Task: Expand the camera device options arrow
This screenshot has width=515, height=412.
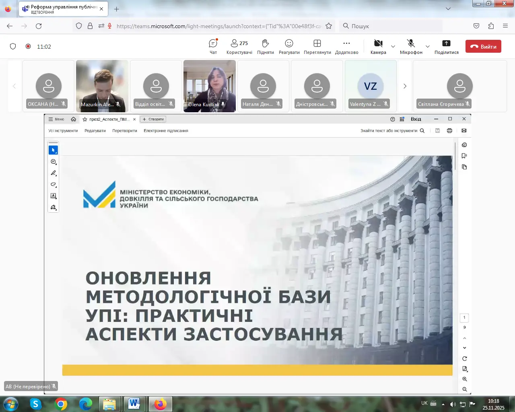Action: 393,46
